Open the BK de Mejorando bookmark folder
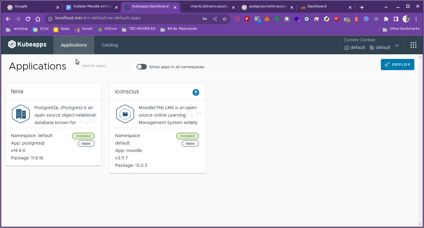 (179, 29)
